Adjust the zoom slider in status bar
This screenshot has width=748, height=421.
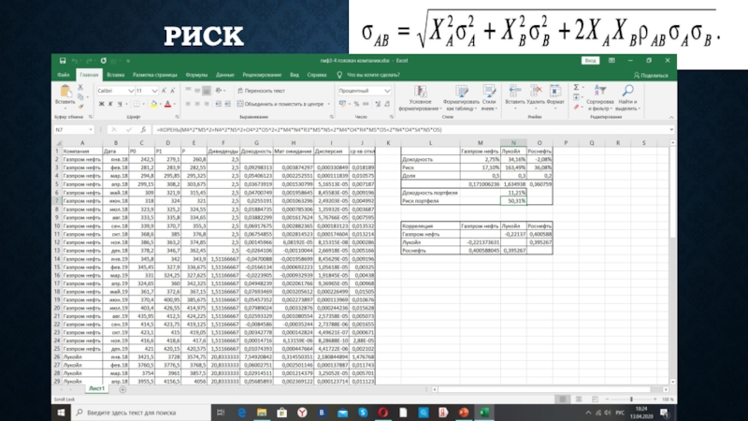[631, 399]
